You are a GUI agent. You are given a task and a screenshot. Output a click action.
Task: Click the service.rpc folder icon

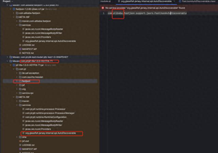click(20, 93)
